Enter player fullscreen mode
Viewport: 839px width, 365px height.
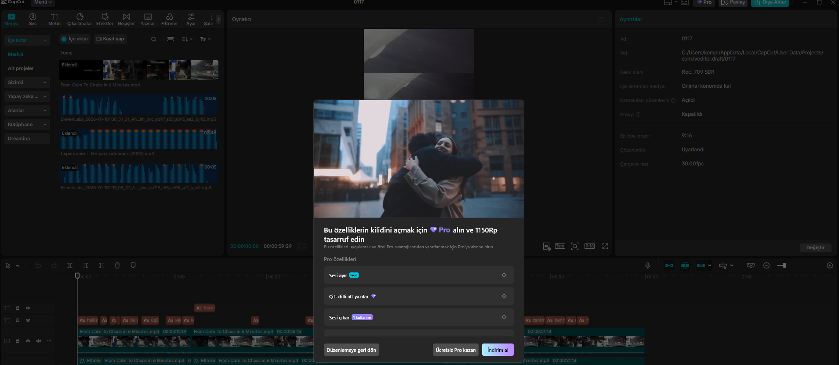(x=605, y=246)
